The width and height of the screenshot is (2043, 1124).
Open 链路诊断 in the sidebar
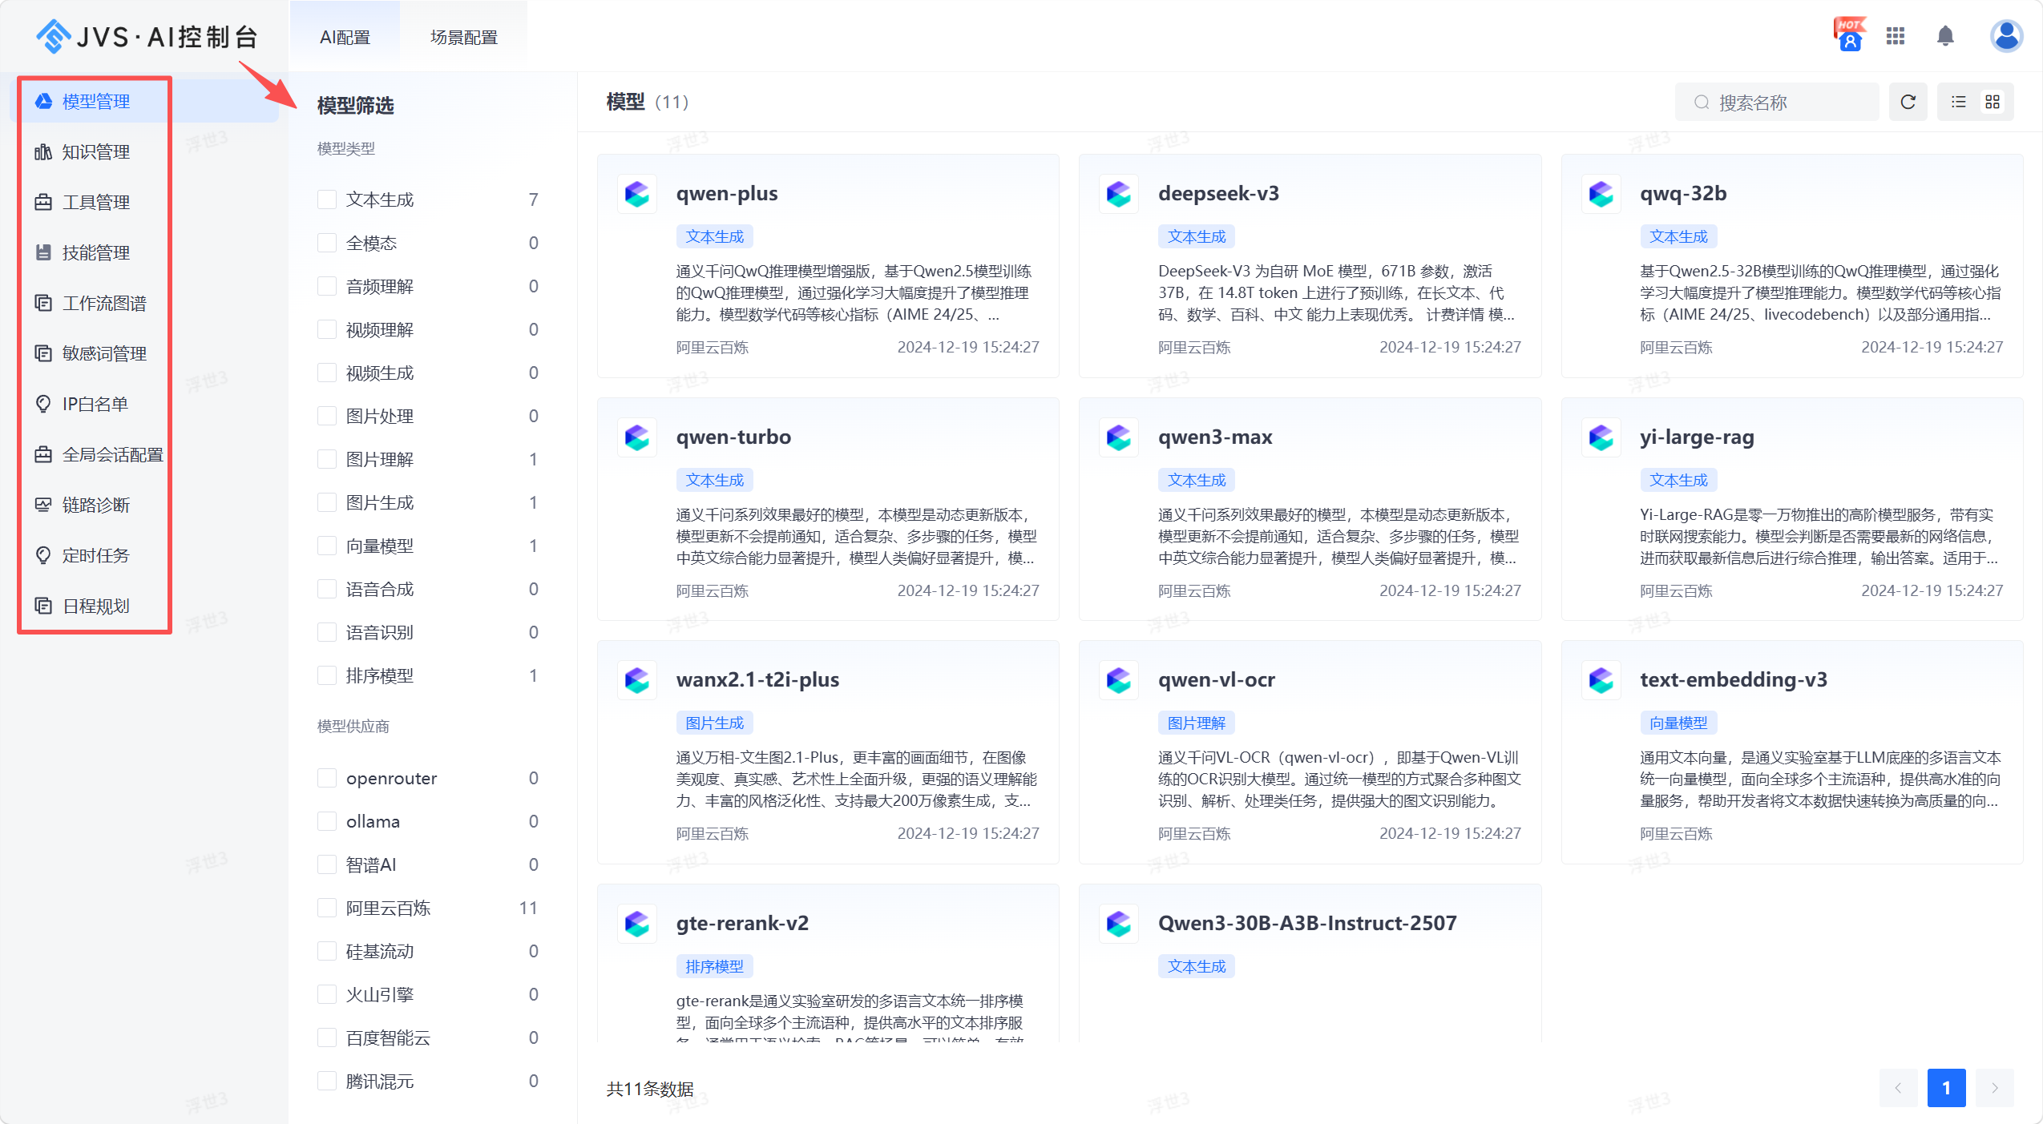(144, 505)
